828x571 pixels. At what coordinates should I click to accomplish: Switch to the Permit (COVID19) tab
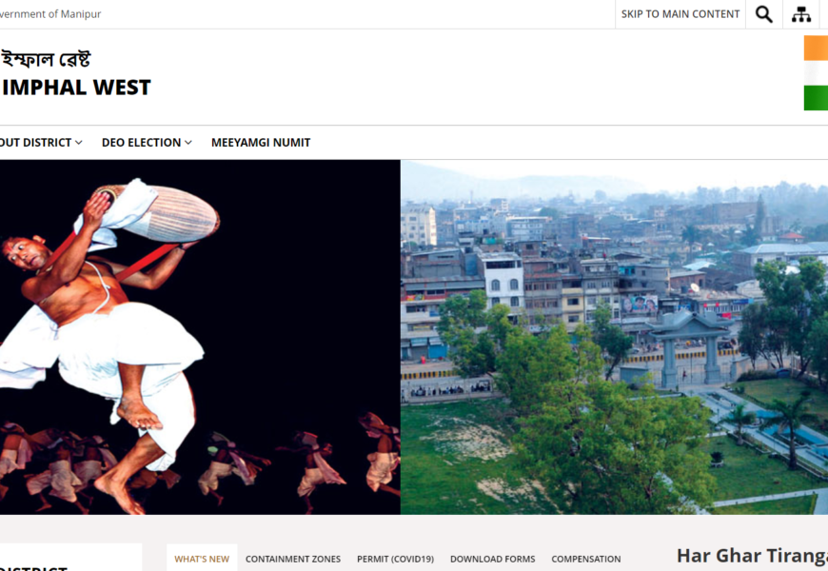pyautogui.click(x=396, y=559)
